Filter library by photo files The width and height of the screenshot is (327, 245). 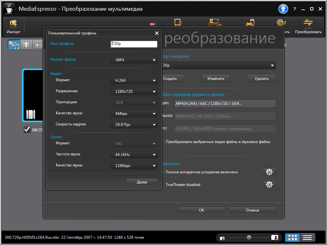[x=38, y=45]
